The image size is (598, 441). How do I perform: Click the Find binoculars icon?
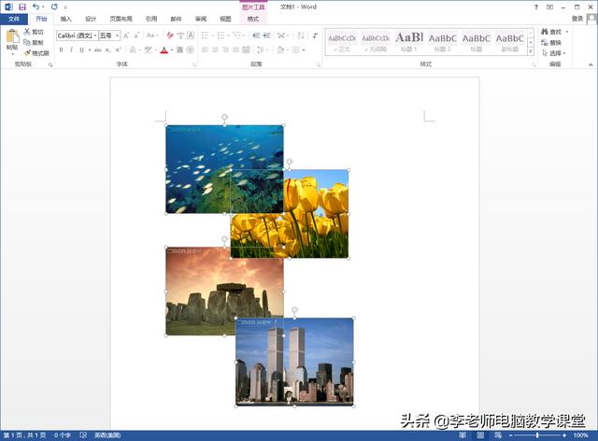pyautogui.click(x=545, y=32)
